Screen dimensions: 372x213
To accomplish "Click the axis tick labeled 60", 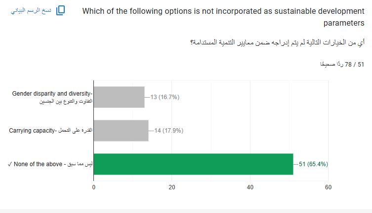I will click(x=328, y=187).
